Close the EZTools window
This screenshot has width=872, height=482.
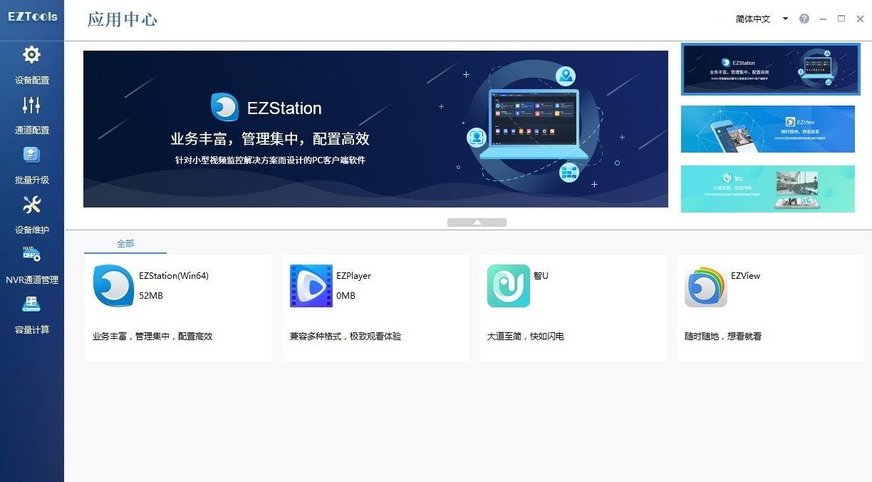coord(860,19)
